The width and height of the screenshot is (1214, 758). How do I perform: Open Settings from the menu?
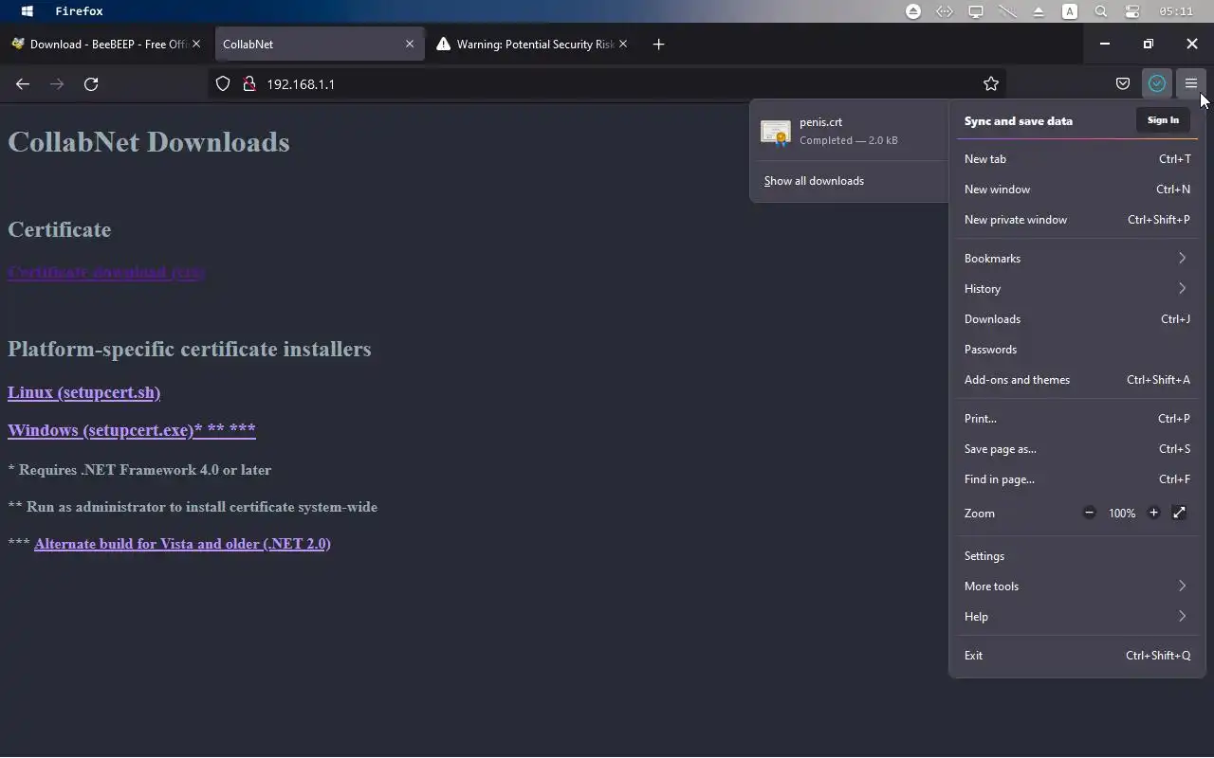[1077, 556]
